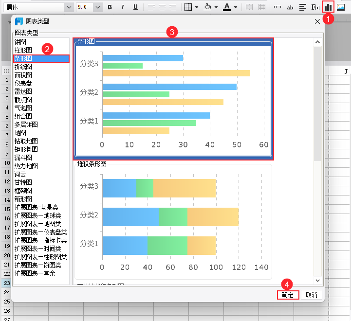This screenshot has height=321, width=351.
Task: Choose the 堆积条形图 preview thumbnail
Action: 173,220
